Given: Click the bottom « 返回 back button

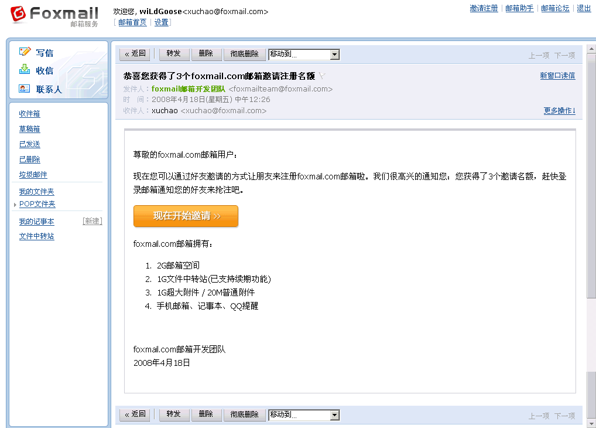Looking at the screenshot, I should [135, 415].
